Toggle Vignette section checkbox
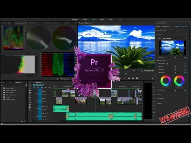This screenshot has height=143, width=191. (186, 103)
